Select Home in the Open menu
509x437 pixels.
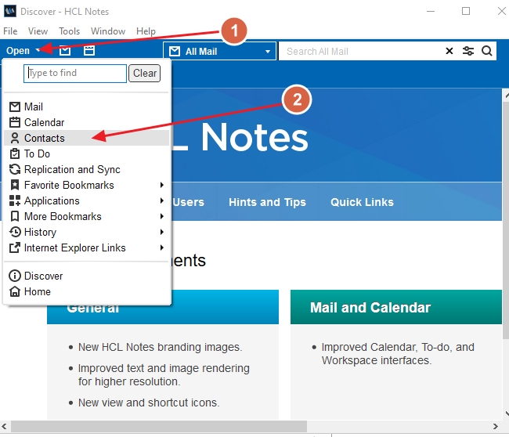click(86, 291)
